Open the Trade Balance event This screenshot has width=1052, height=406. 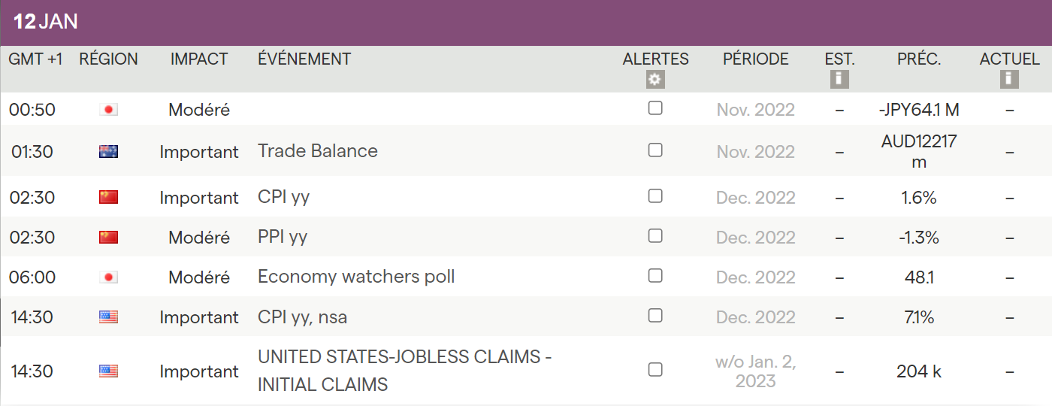[318, 151]
